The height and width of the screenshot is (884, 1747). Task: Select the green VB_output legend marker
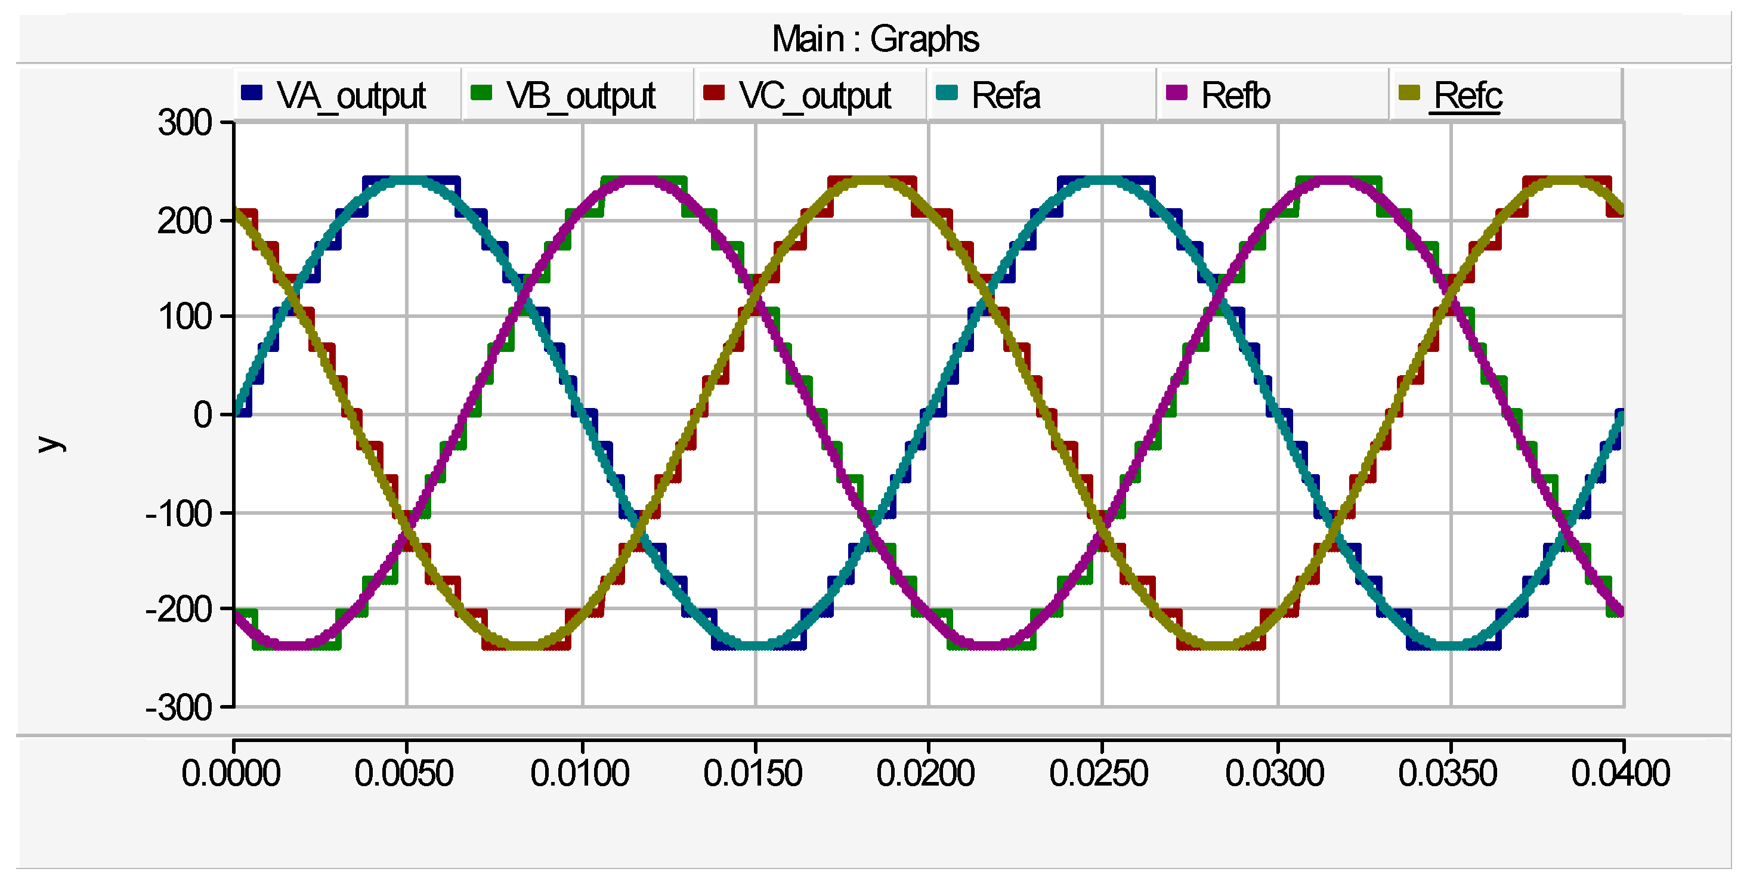(483, 92)
